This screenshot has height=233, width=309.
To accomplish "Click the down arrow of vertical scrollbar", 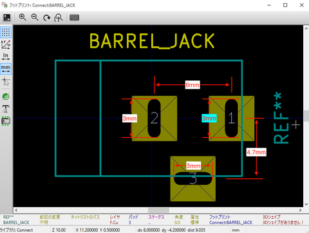I will click(x=306, y=204).
